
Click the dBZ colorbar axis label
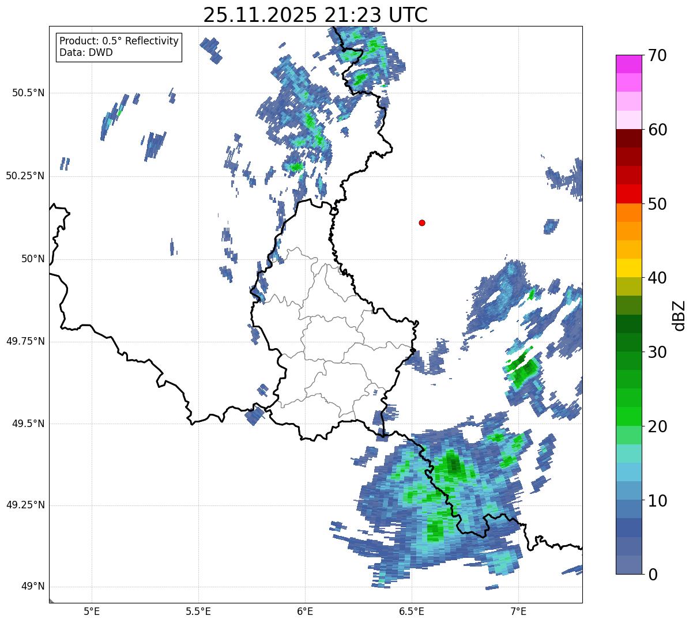click(679, 315)
